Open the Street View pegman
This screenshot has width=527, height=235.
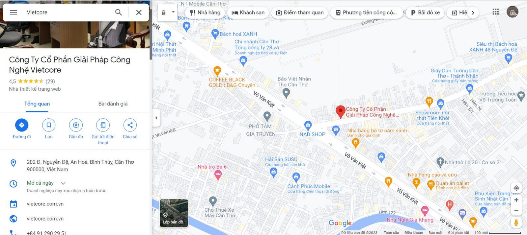click(516, 223)
